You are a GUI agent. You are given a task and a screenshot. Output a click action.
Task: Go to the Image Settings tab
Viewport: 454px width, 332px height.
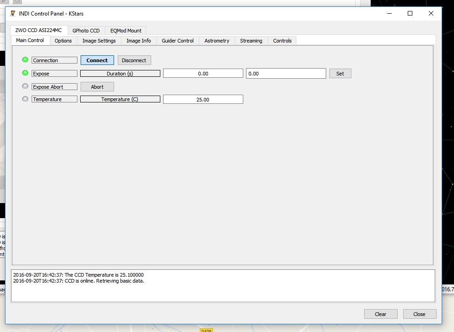tap(99, 41)
